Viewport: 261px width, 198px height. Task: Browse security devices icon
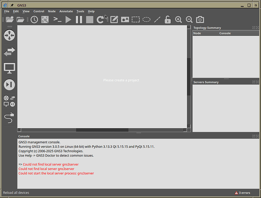[10, 84]
